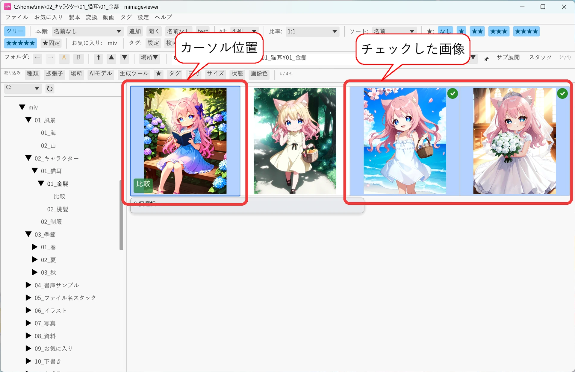Viewport: 575px width, 372px height.
Task: Click the folder back arrow button
Action: pos(37,57)
